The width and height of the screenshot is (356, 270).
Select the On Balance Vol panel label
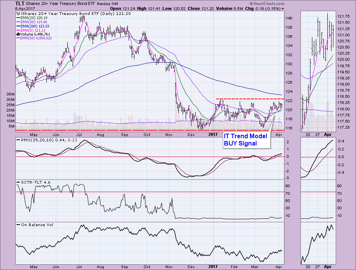coord(34,225)
